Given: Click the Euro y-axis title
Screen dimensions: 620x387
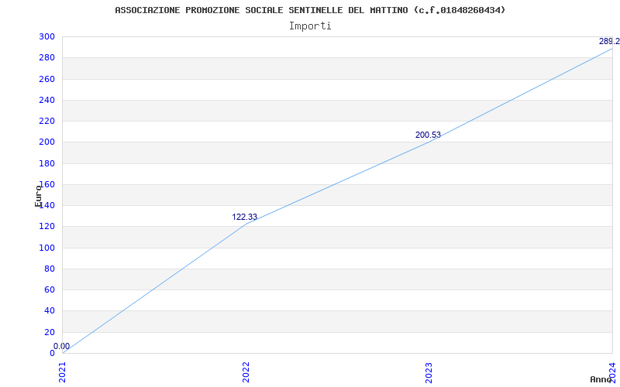Looking at the screenshot, I should click(38, 196).
